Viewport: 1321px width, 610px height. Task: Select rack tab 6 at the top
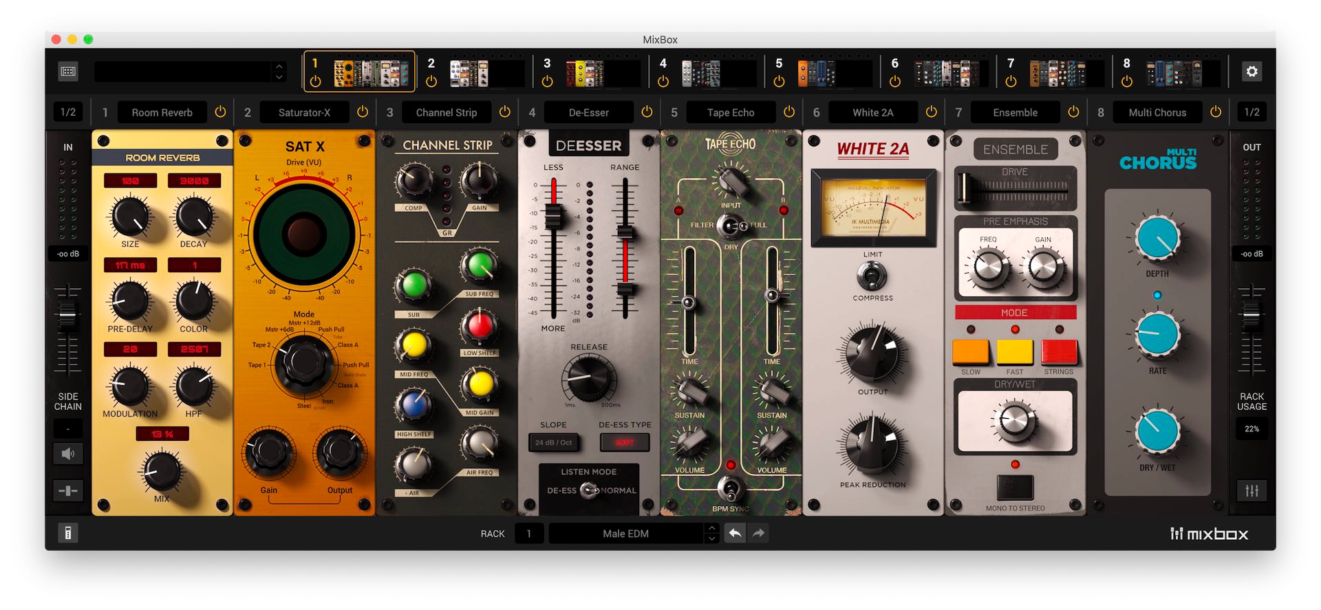939,72
